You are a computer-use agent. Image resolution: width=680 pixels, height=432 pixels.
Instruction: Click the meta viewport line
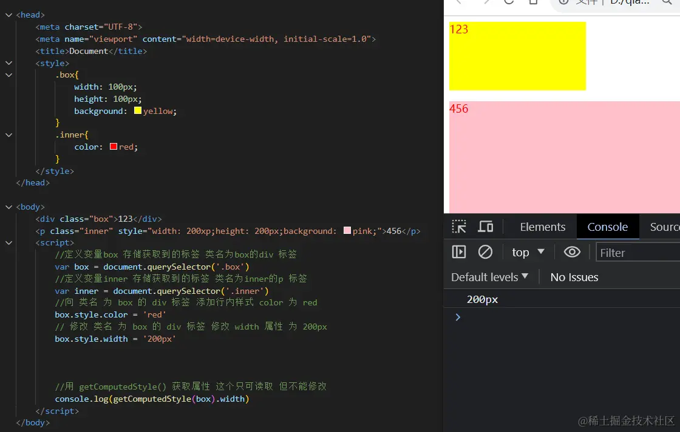(x=206, y=39)
